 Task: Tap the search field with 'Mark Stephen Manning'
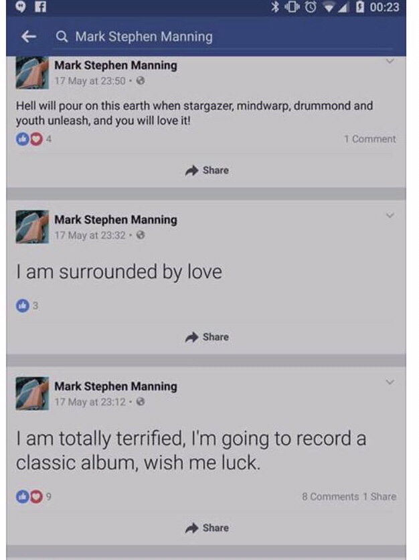[143, 37]
